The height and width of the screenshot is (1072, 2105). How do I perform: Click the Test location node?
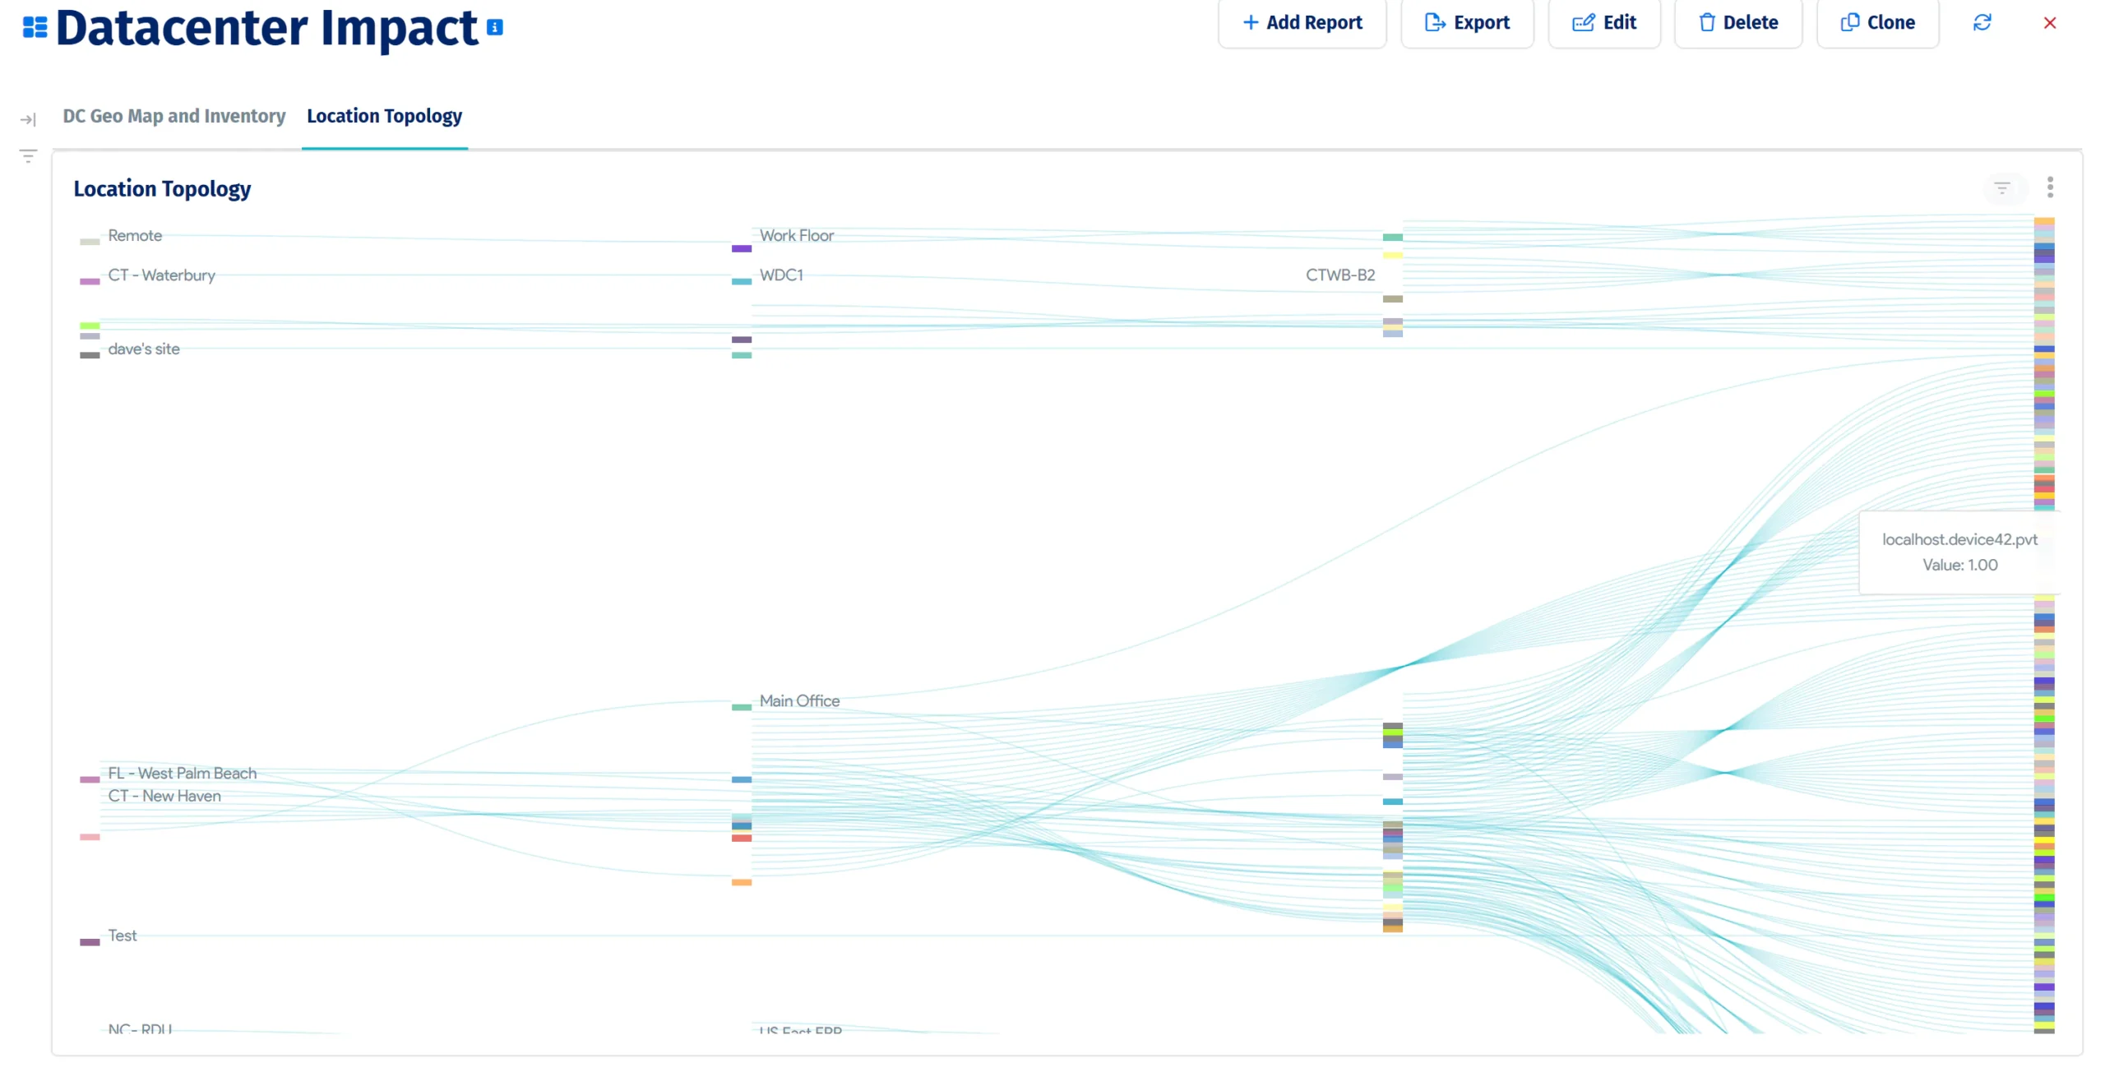coord(90,941)
